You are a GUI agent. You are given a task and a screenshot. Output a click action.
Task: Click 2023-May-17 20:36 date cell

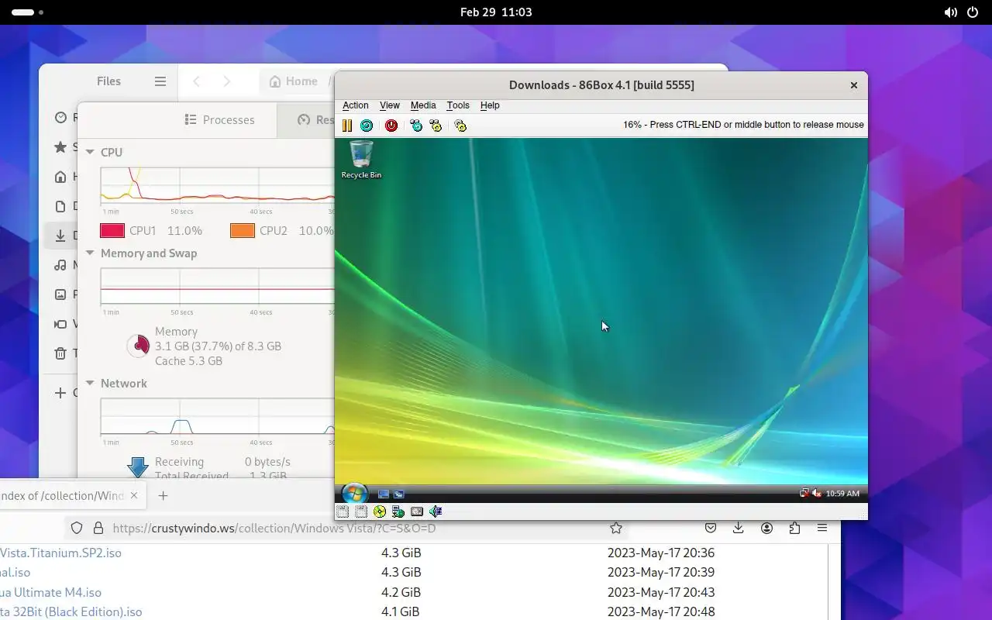661,553
